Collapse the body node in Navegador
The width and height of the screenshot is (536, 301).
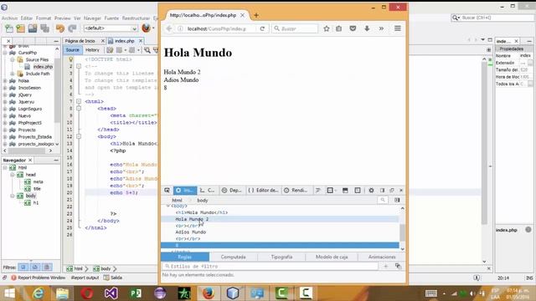[x=13, y=196]
